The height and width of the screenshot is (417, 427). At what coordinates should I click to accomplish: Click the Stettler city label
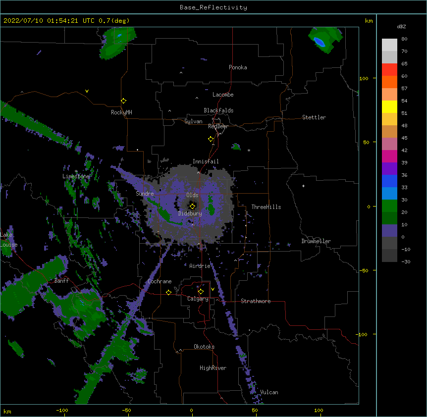point(314,117)
